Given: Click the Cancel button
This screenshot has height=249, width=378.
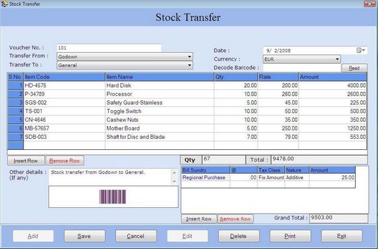Looking at the screenshot, I should pyautogui.click(x=136, y=236).
